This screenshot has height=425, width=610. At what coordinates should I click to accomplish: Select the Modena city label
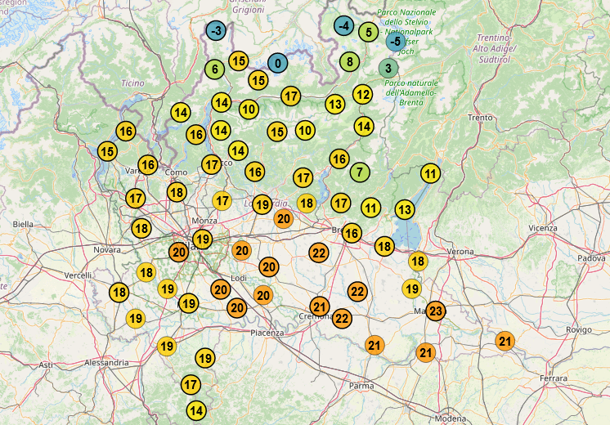point(450,418)
